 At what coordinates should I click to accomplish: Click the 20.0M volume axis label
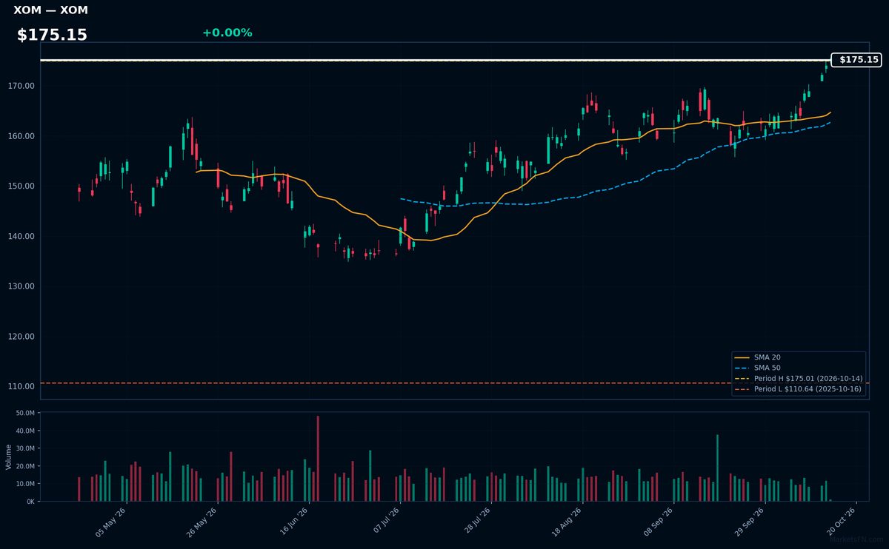25,466
